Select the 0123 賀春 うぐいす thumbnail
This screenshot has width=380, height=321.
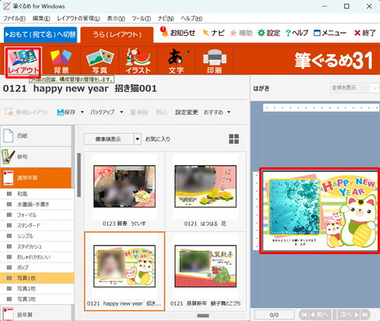(x=125, y=192)
